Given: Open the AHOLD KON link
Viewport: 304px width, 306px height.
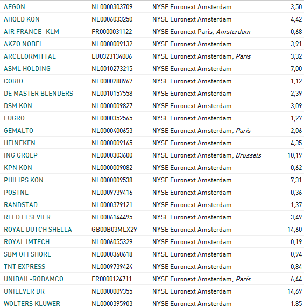Looking at the screenshot, I should pos(22,19).
